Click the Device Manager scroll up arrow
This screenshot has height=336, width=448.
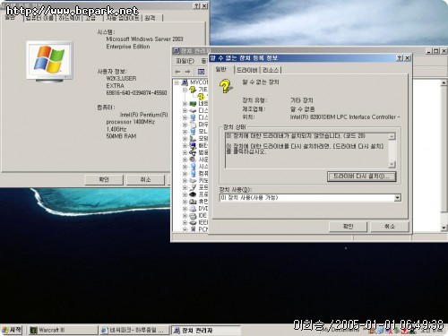pos(444,82)
